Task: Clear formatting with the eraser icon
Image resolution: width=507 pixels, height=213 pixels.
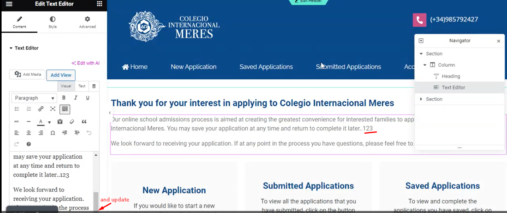Action: (x=72, y=122)
